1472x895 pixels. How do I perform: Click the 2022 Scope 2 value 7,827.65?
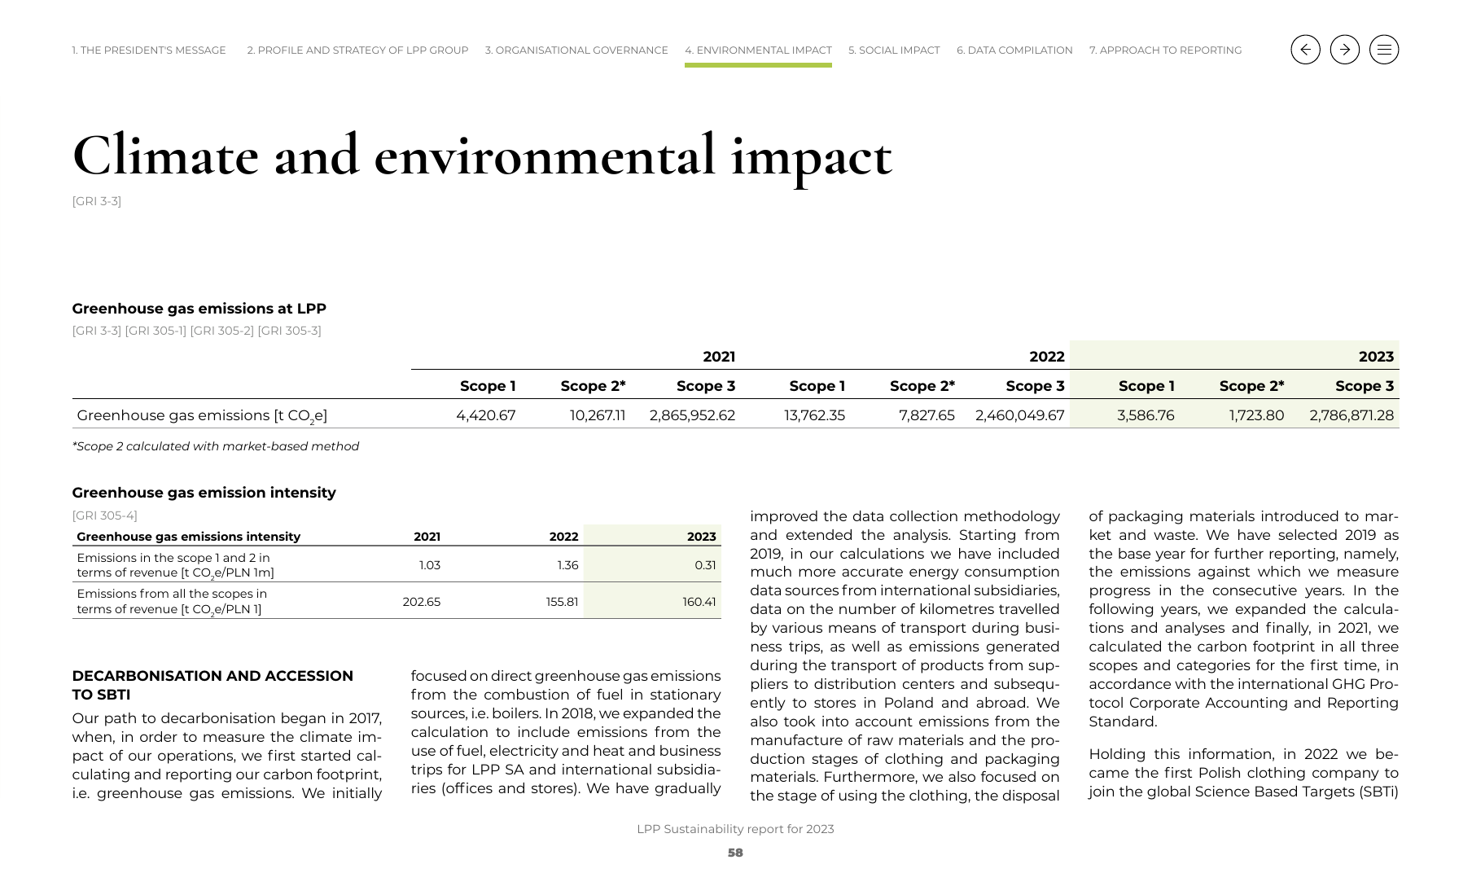pyautogui.click(x=927, y=415)
